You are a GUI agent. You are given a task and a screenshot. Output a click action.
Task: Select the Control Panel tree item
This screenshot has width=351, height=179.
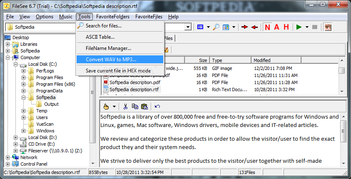[x=34, y=164]
